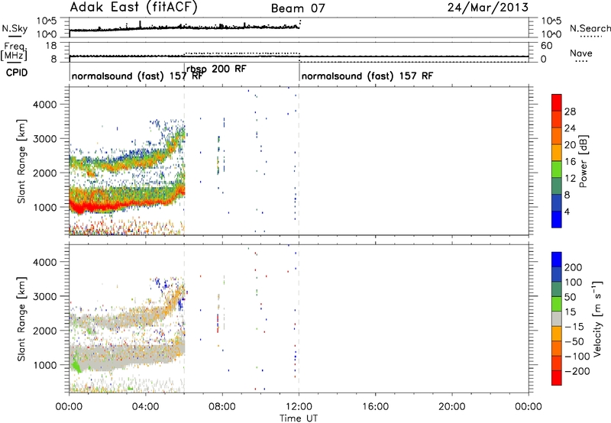
Task: Click the "Velocity [m s-1]" colorbar title
Action: coord(597,319)
